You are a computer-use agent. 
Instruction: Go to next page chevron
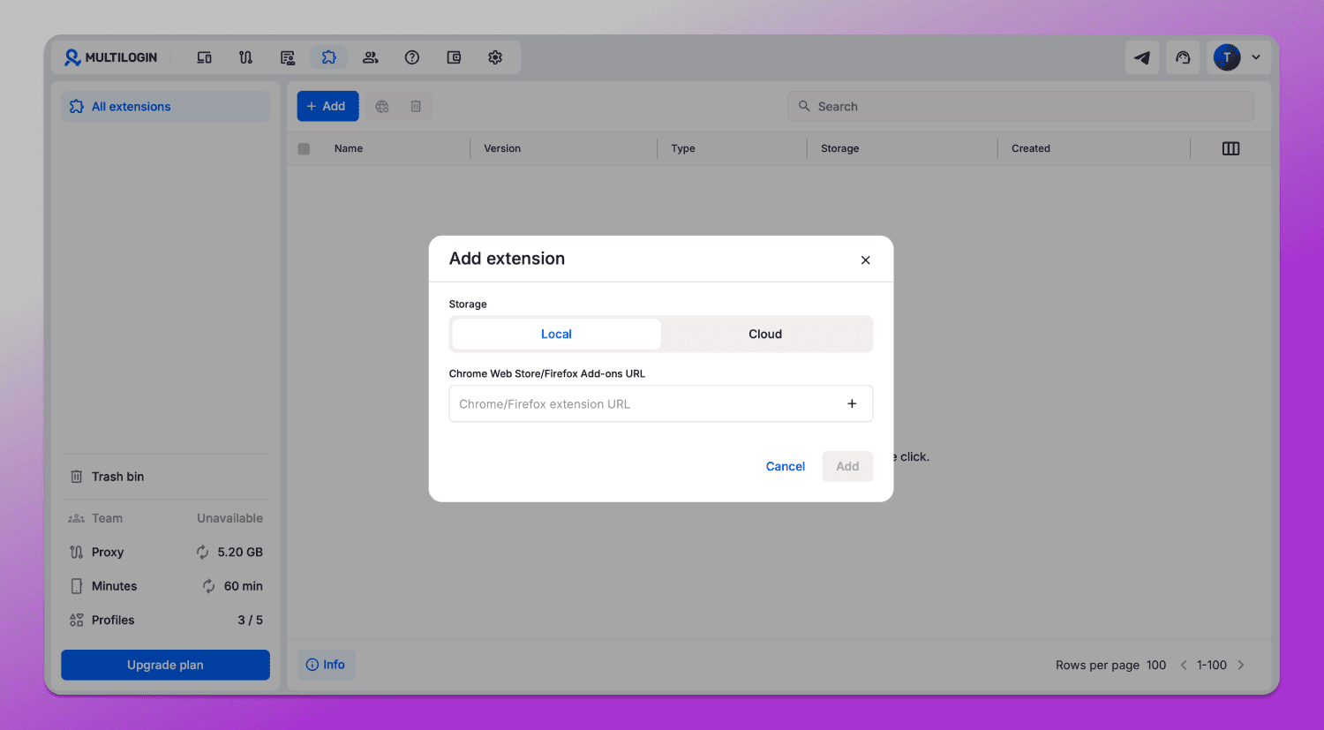click(1240, 665)
